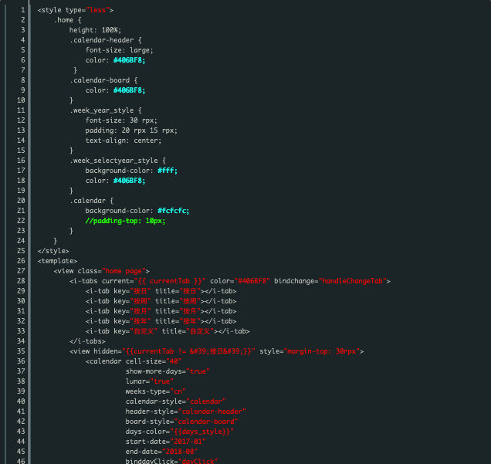Viewport: 491px width, 464px height.
Task: Click calendar-style="calendar" attribute
Action: pos(176,401)
